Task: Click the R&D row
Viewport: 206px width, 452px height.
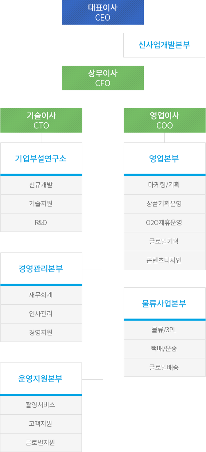Action: coord(41,223)
